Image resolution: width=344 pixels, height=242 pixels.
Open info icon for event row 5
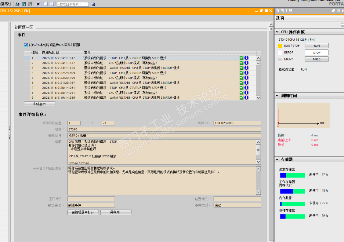(x=246, y=78)
